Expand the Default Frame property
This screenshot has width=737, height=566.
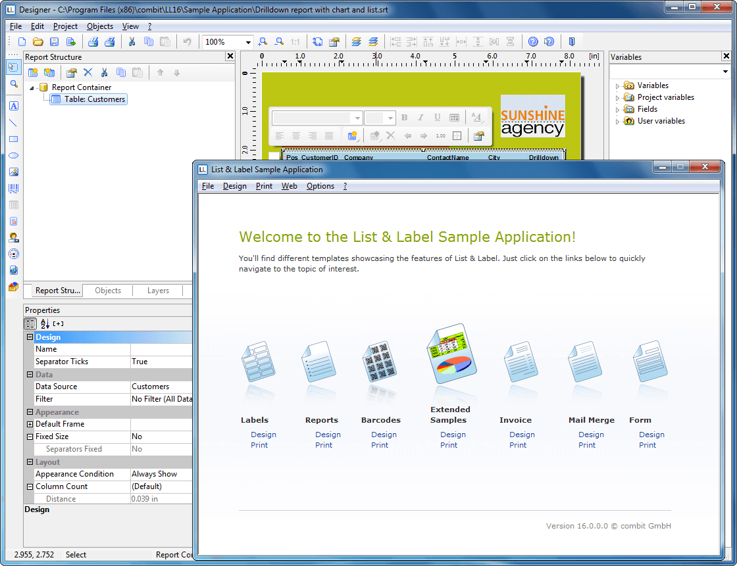pos(30,424)
